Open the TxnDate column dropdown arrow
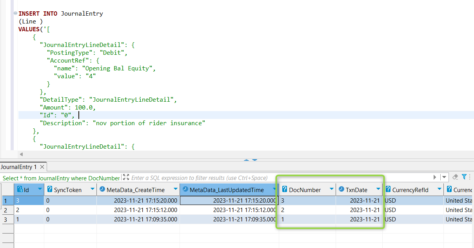This screenshot has height=248, width=474. [378, 189]
